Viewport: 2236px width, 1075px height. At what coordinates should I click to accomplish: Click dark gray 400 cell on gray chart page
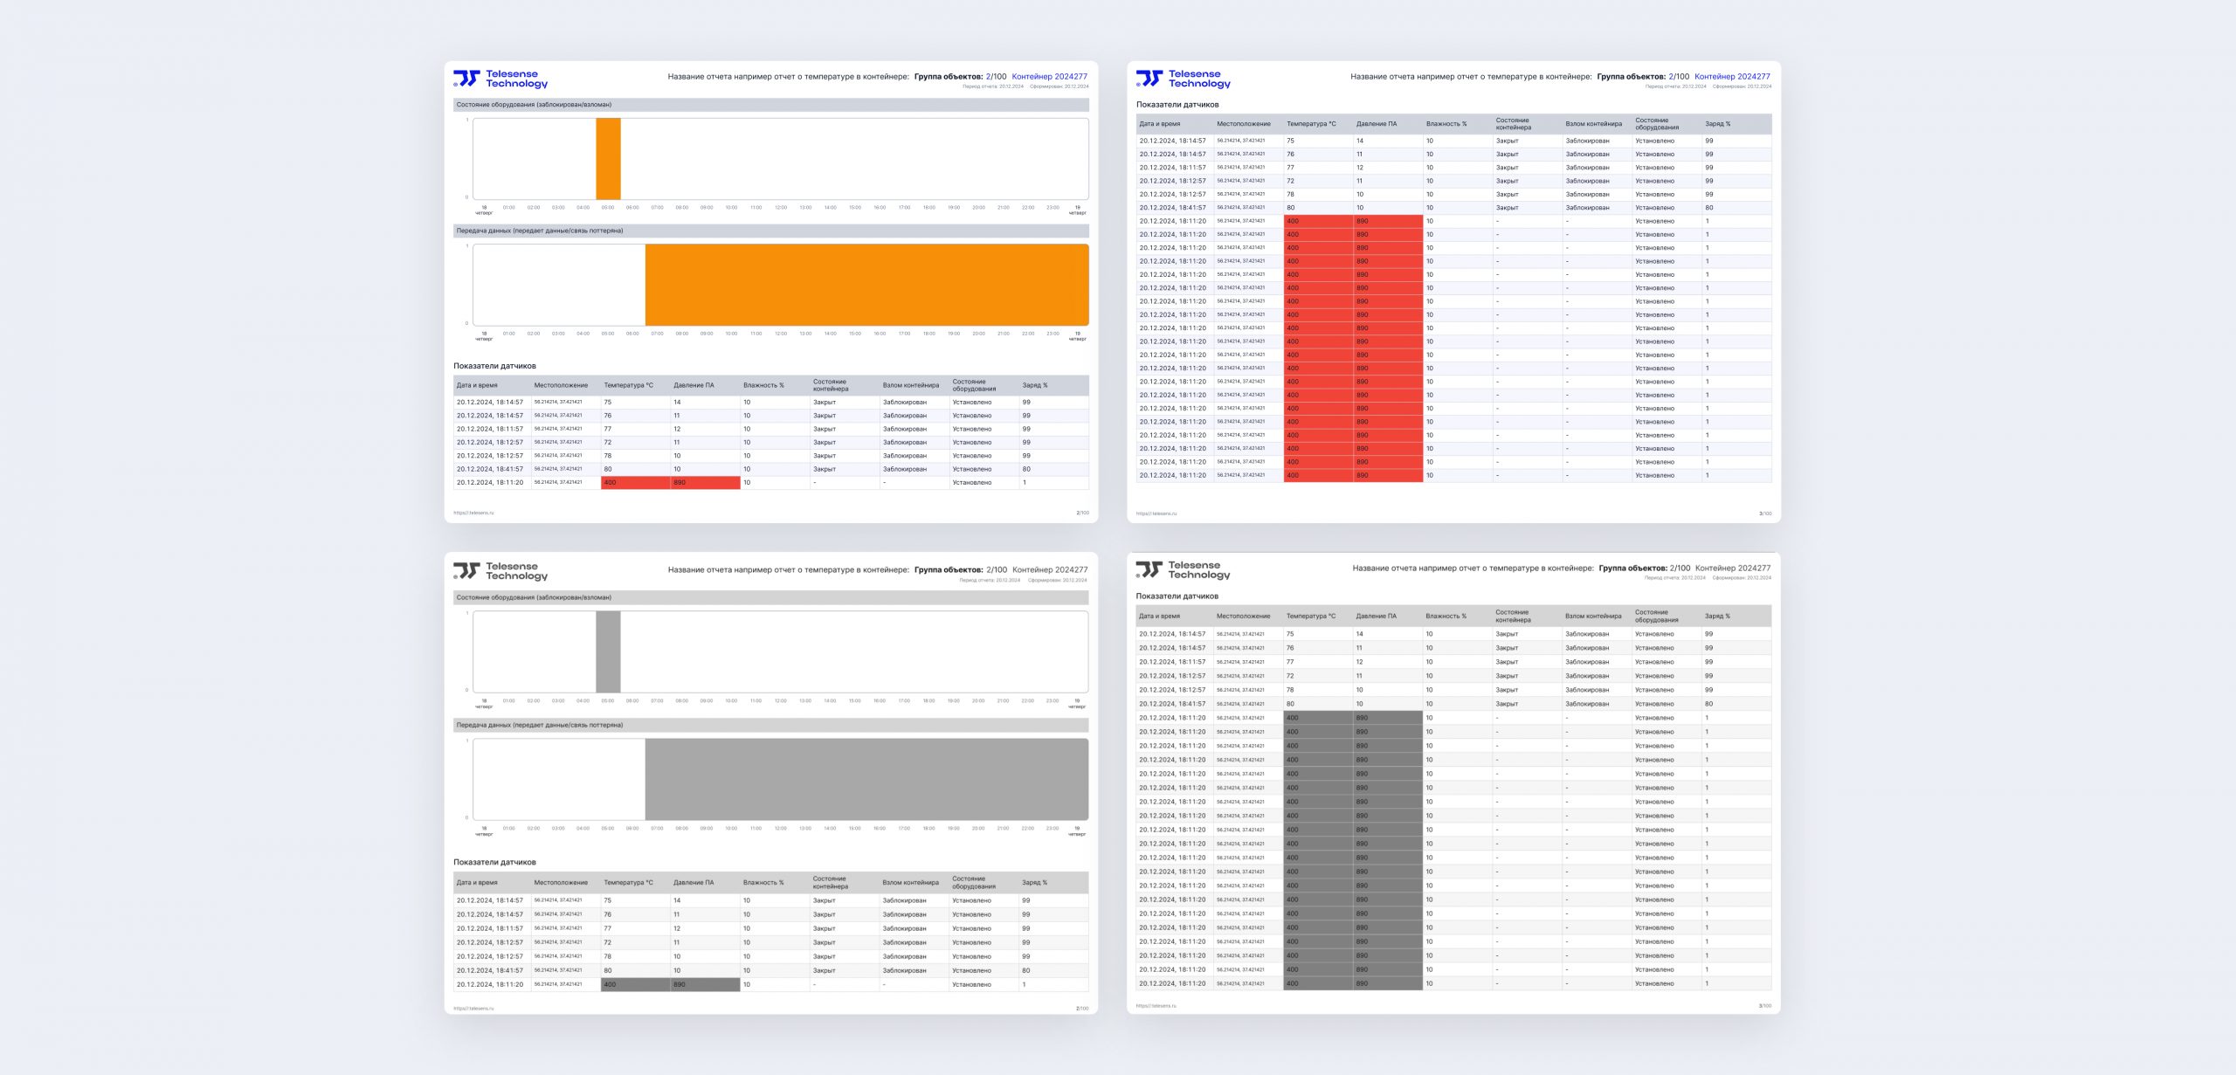pyautogui.click(x=636, y=985)
